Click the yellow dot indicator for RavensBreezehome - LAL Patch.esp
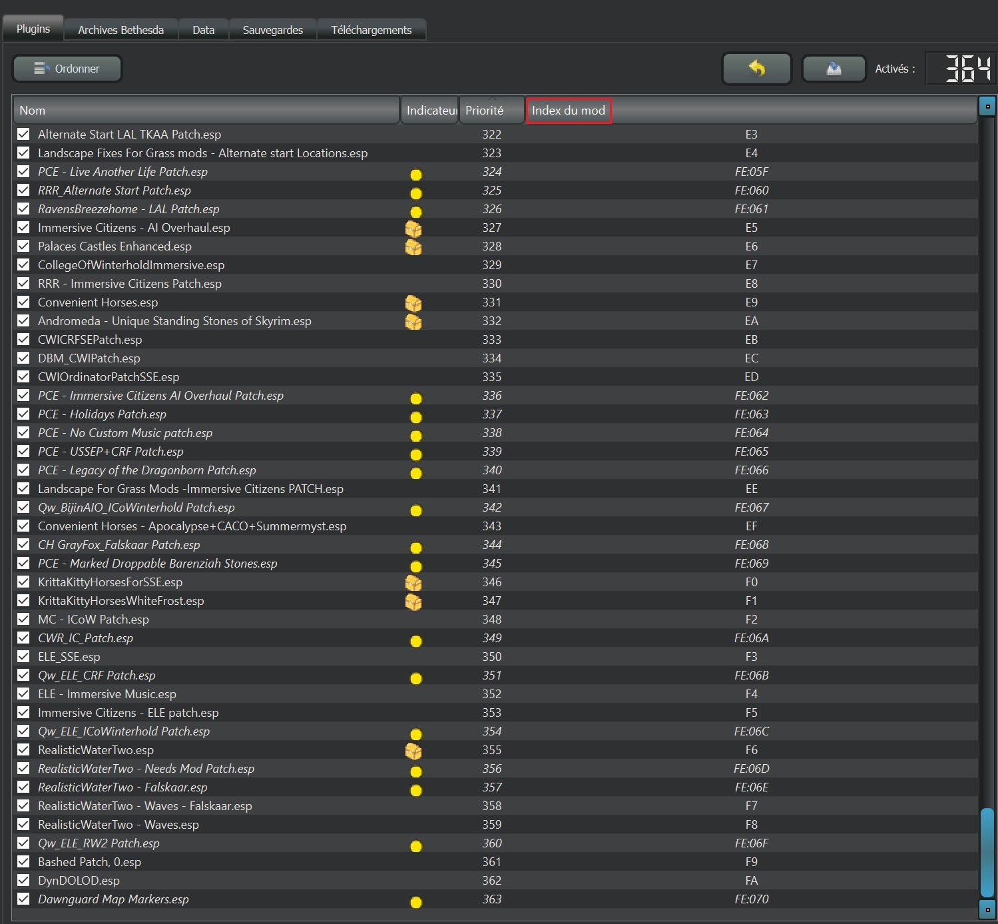Image resolution: width=998 pixels, height=924 pixels. 416,213
